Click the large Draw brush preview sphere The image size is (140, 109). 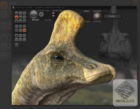(34, 14)
